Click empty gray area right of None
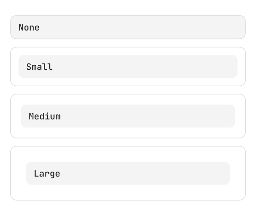This screenshot has width=256, height=216. pyautogui.click(x=142, y=27)
